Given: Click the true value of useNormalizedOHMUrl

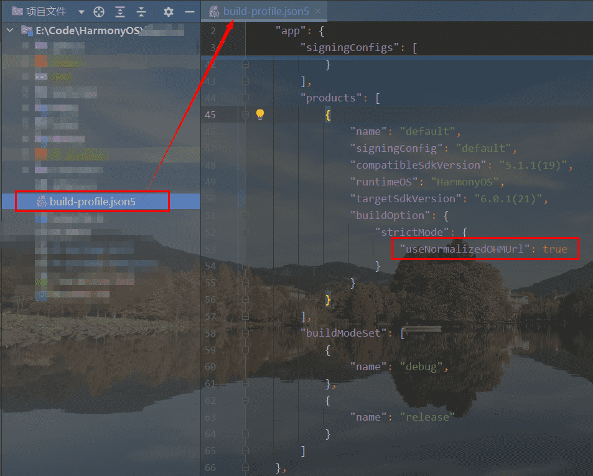Looking at the screenshot, I should [x=554, y=249].
